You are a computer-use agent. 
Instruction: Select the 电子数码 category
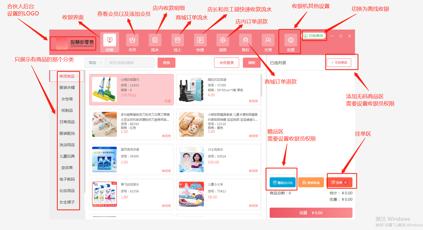click(67, 179)
